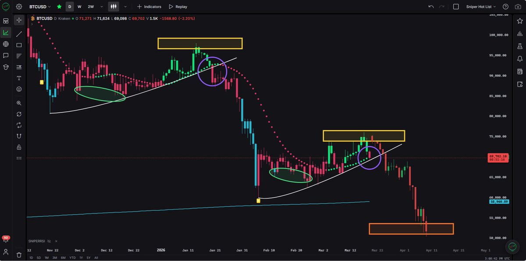Open the user profile icon

[x=6, y=252]
